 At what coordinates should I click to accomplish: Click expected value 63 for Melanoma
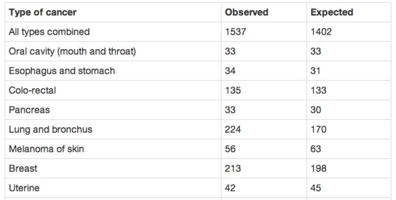click(x=316, y=149)
